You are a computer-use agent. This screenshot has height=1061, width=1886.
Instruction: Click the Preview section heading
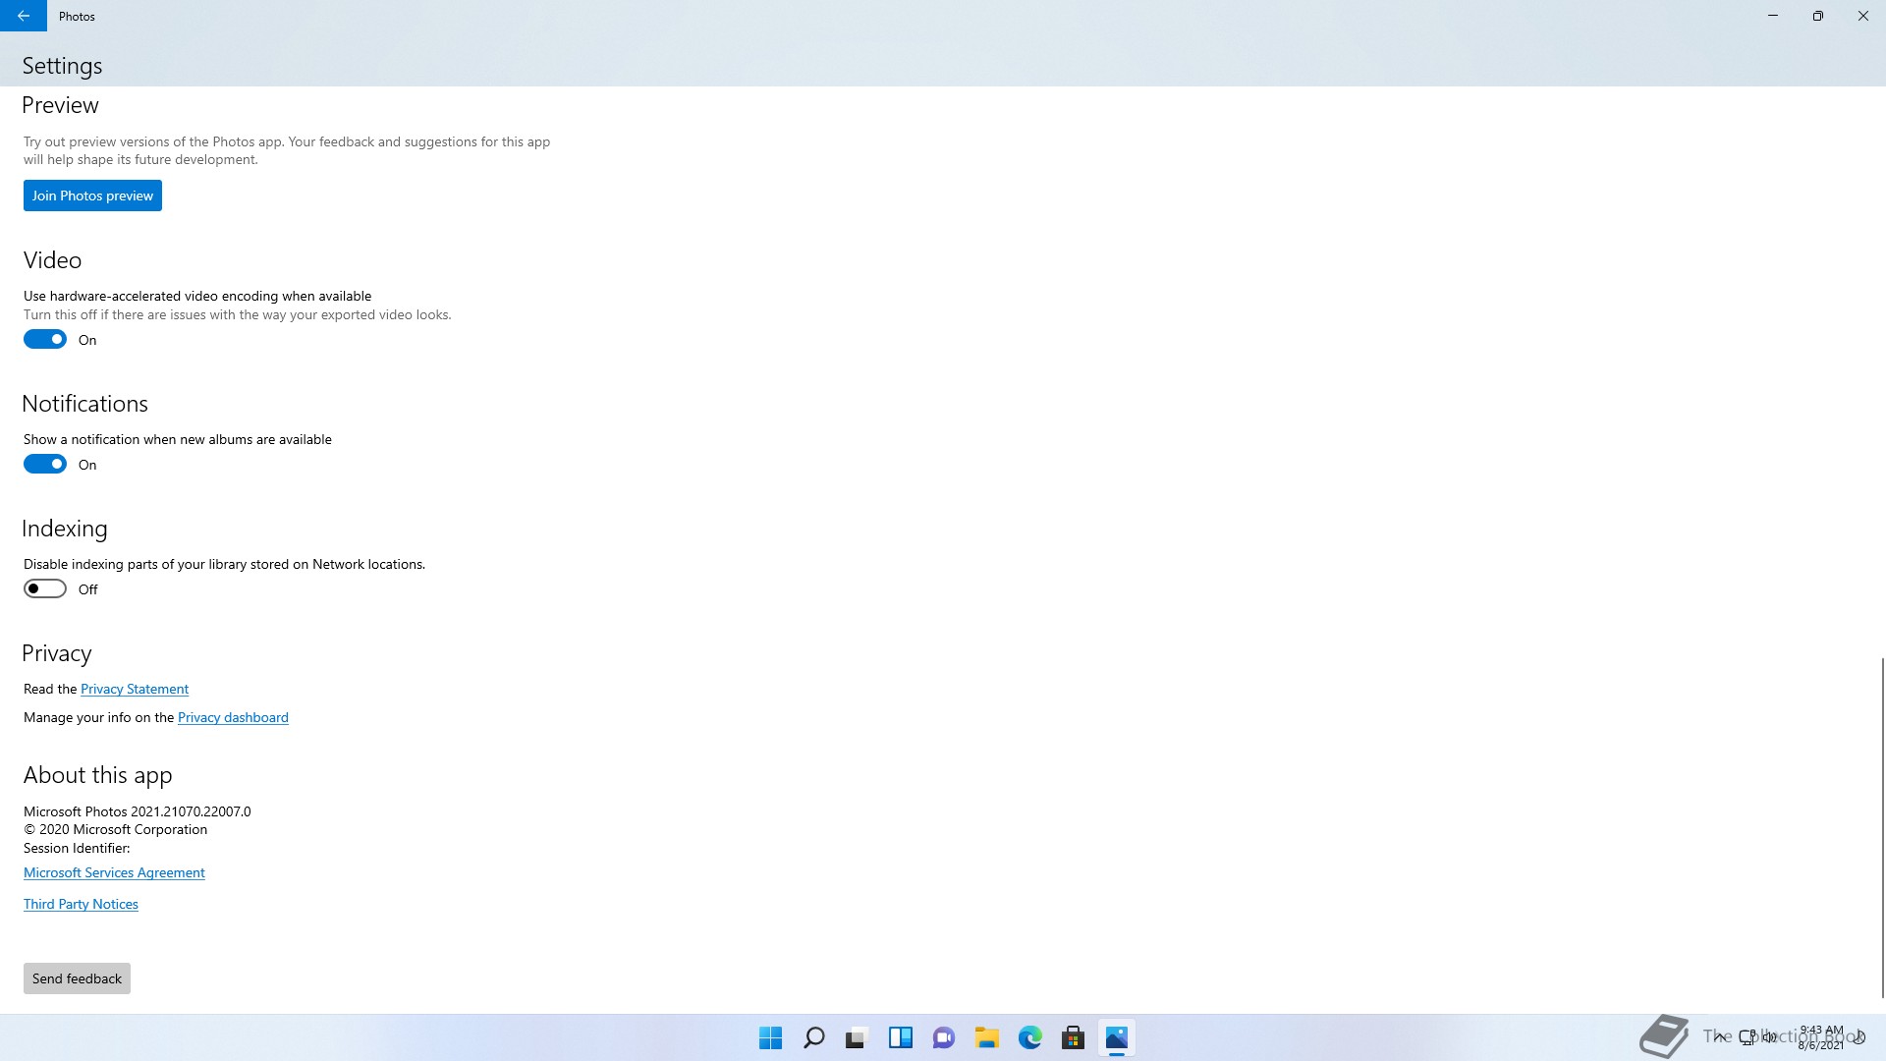click(x=60, y=105)
